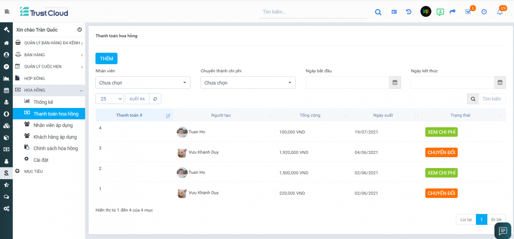The width and height of the screenshot is (514, 239).
Task: Click the power logout icon
Action: (79, 30)
